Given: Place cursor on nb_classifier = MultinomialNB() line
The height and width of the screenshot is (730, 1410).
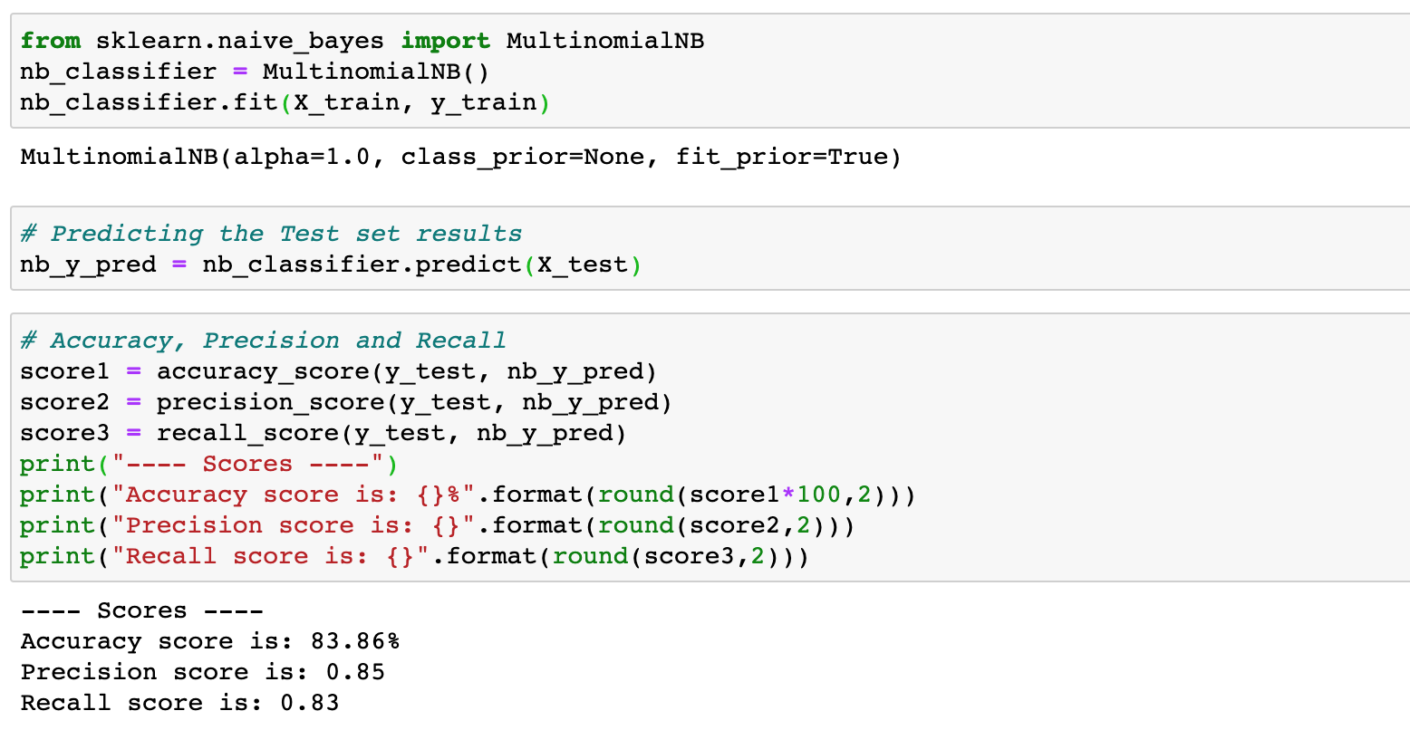Looking at the screenshot, I should [254, 72].
